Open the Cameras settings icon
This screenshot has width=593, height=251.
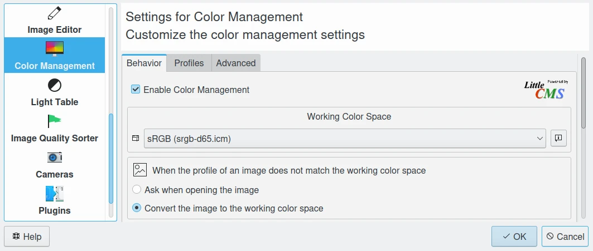54,158
